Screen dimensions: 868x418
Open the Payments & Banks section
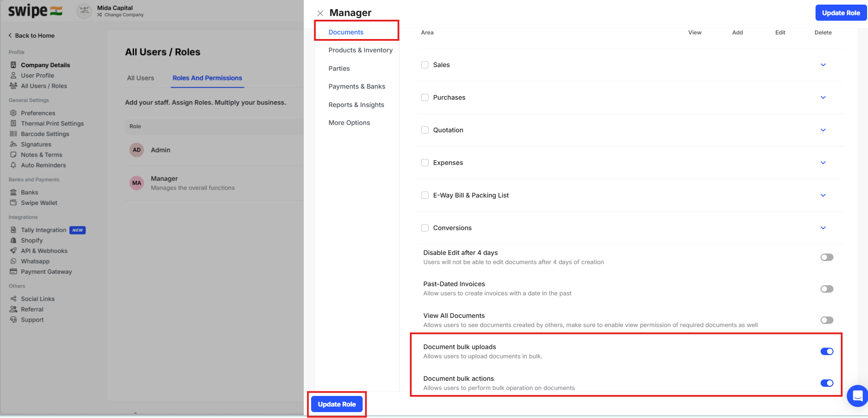pos(357,86)
